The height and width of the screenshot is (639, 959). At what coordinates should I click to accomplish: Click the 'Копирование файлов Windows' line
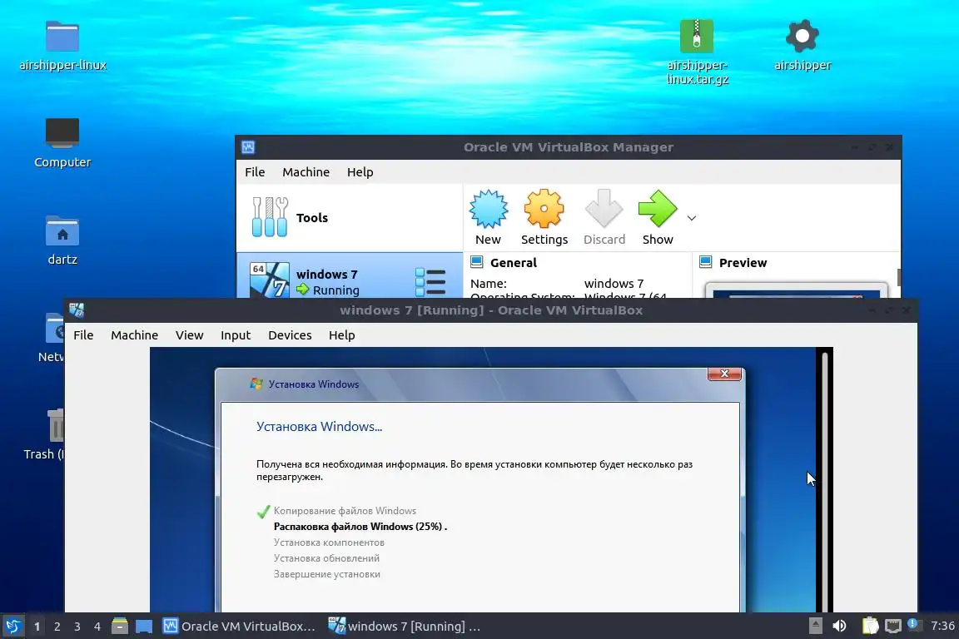tap(345, 511)
